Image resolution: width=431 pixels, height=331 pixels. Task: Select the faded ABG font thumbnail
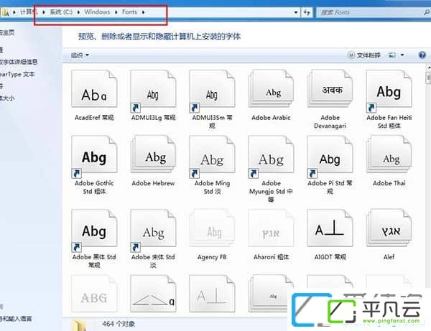pyautogui.click(x=94, y=294)
